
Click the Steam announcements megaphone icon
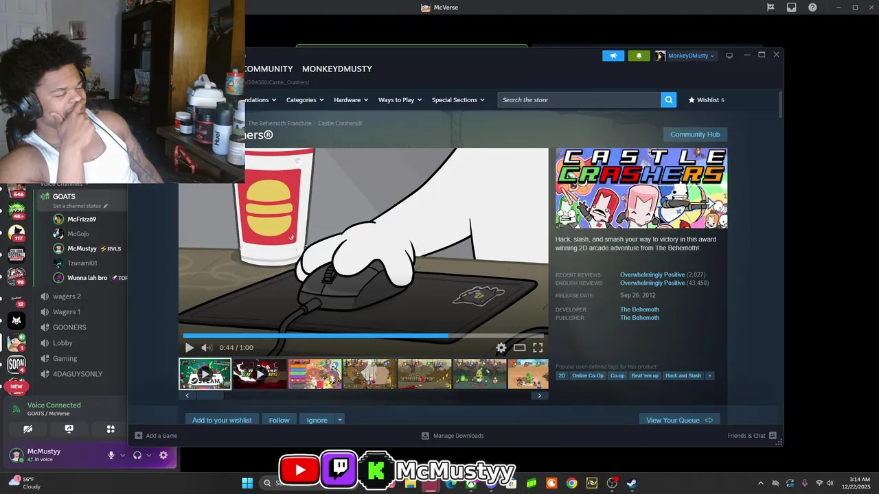613,56
